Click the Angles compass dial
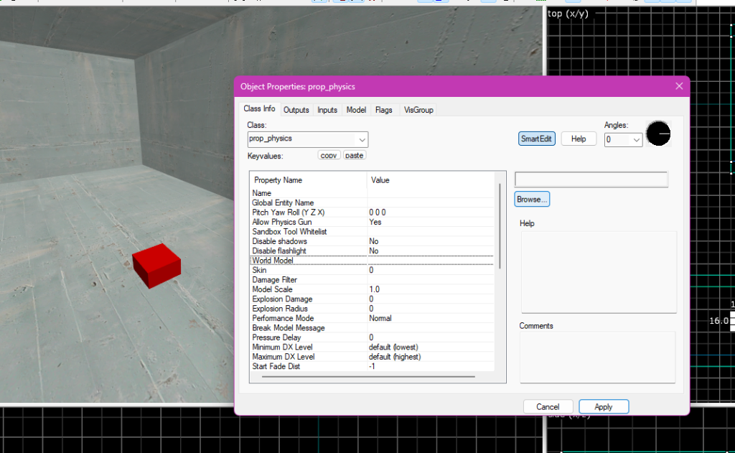This screenshot has height=453, width=735. click(x=657, y=134)
